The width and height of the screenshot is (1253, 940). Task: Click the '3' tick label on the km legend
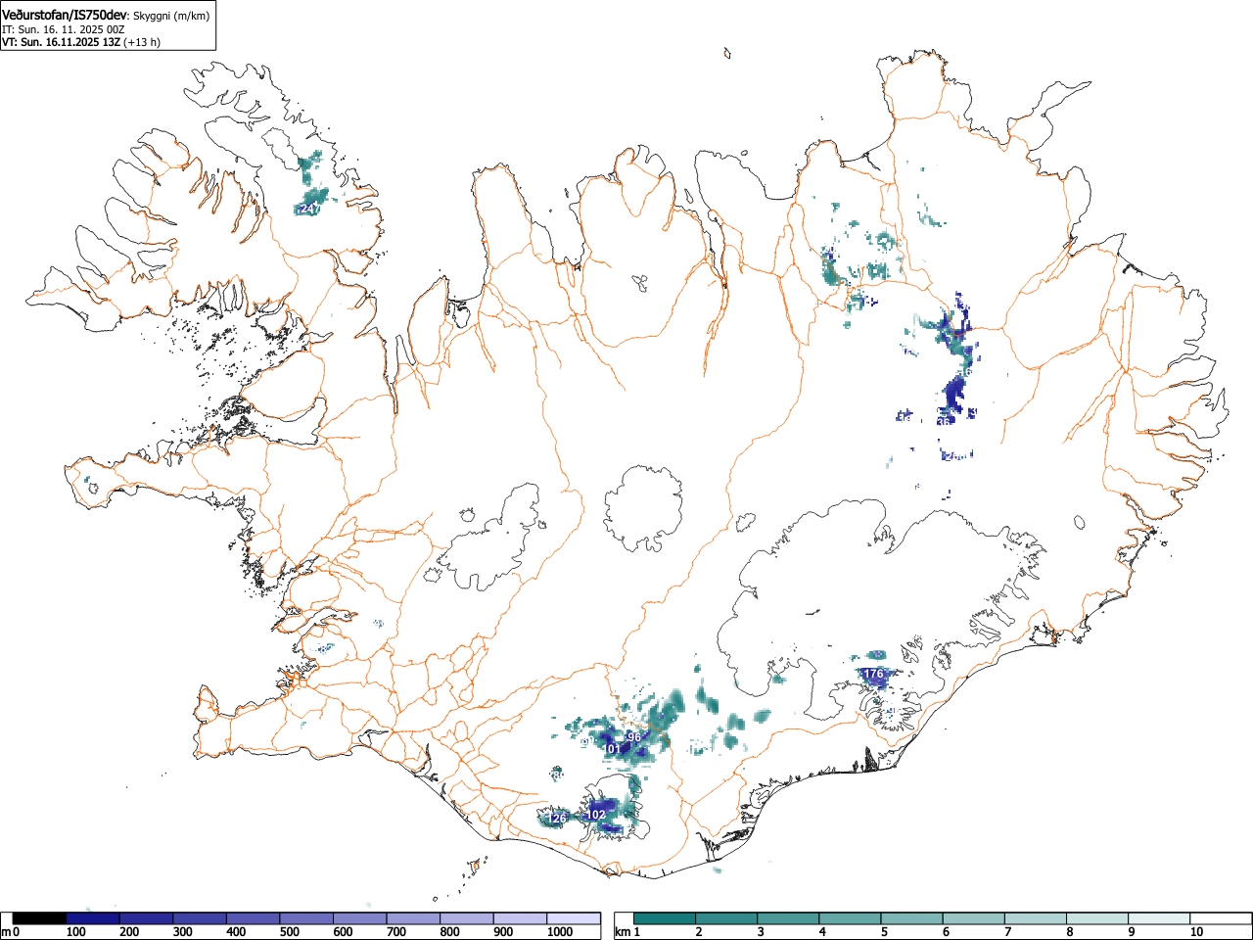click(761, 932)
